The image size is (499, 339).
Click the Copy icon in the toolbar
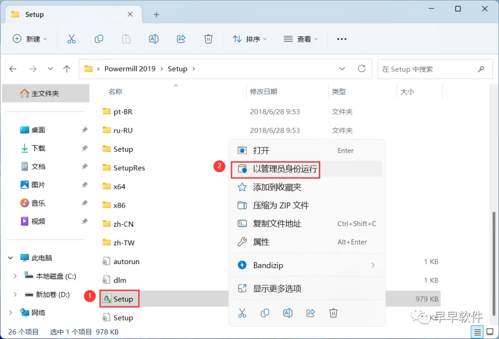point(99,39)
